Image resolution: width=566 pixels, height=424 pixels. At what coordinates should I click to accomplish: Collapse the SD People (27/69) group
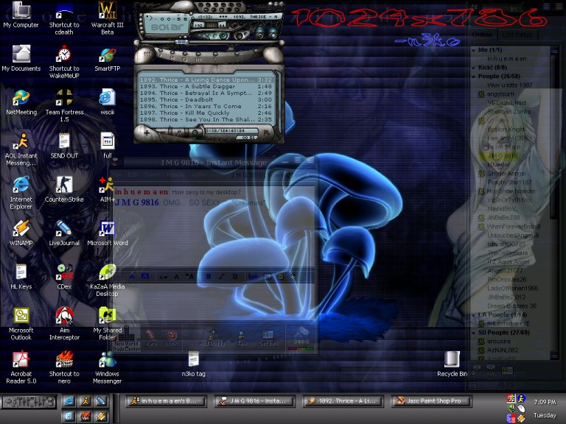click(474, 333)
